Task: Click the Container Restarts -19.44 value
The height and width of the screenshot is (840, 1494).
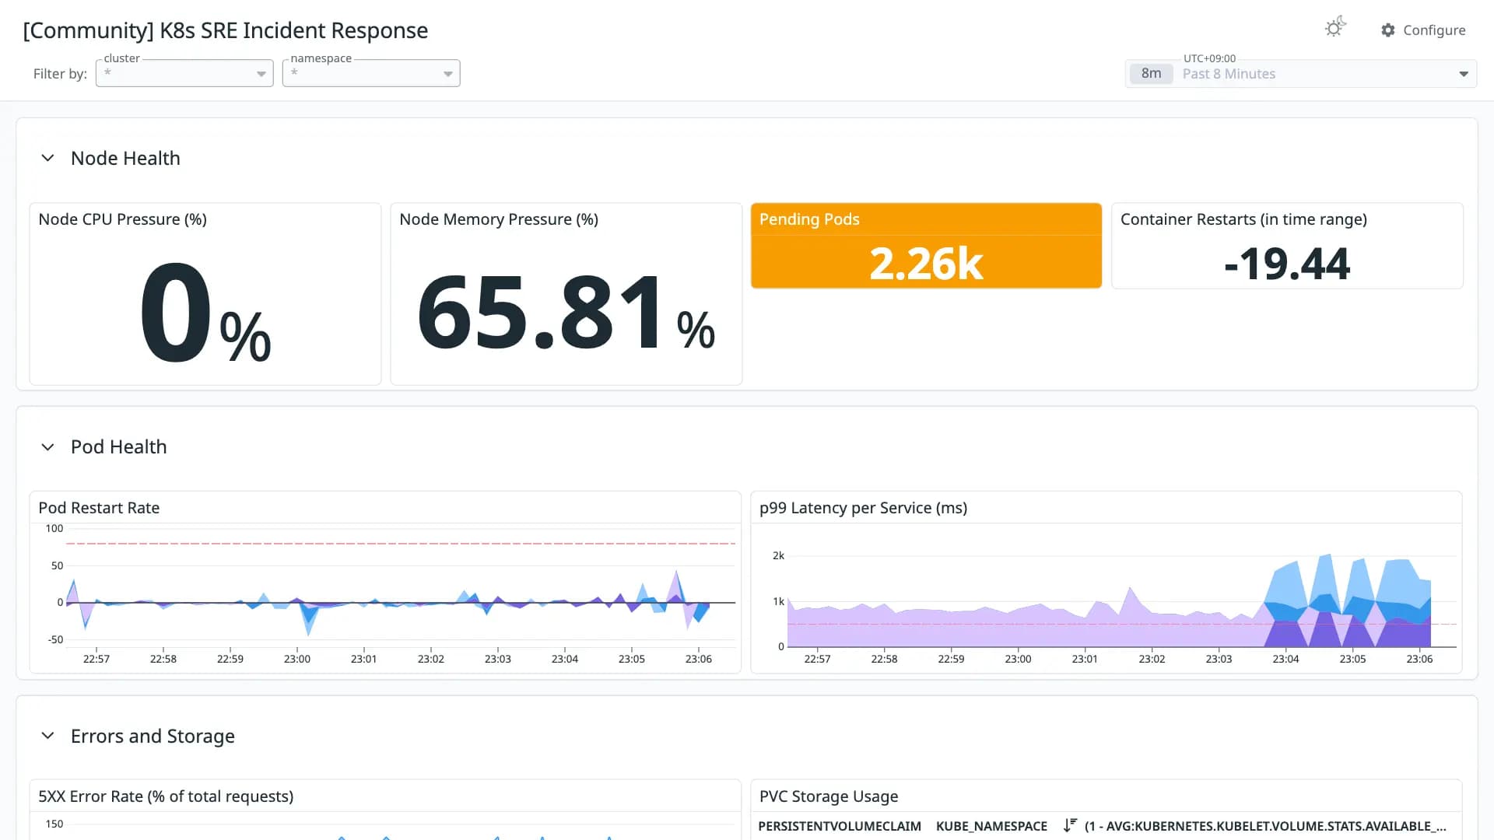Action: coord(1287,264)
